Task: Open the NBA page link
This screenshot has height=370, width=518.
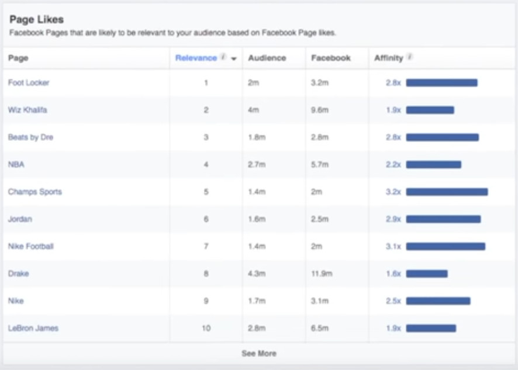Action: pyautogui.click(x=16, y=164)
